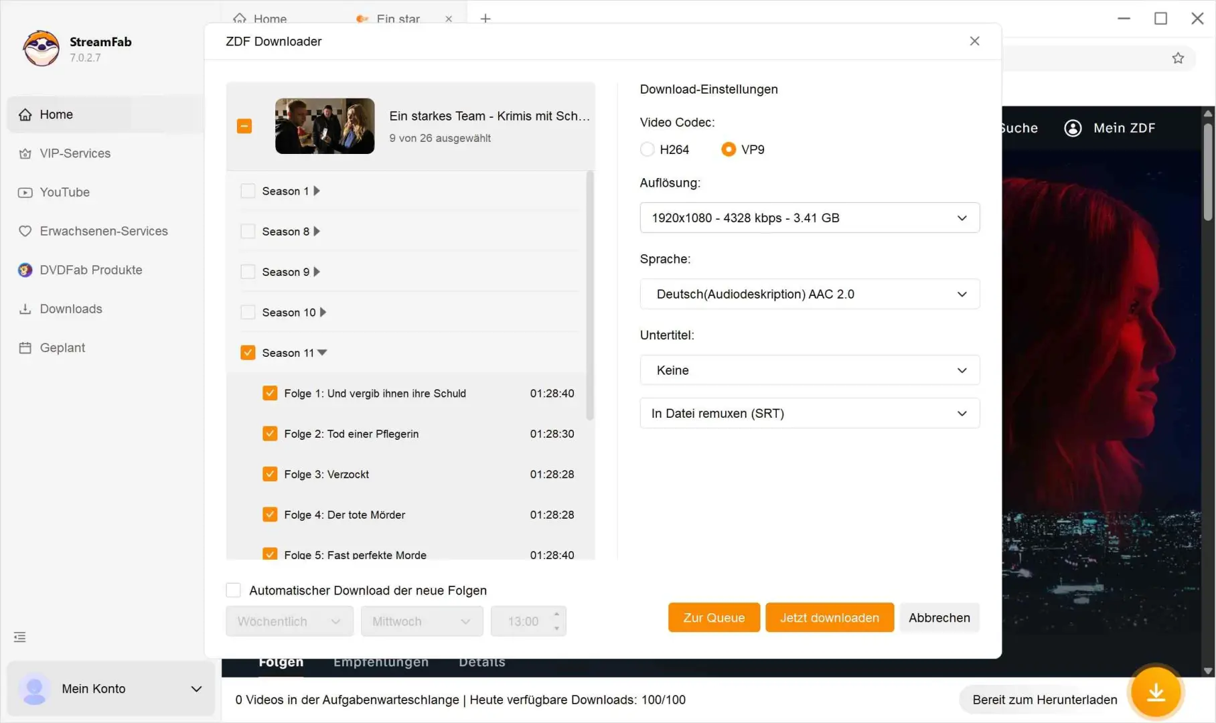Click the DVDFab Produkte icon
The height and width of the screenshot is (723, 1216).
[x=25, y=270]
